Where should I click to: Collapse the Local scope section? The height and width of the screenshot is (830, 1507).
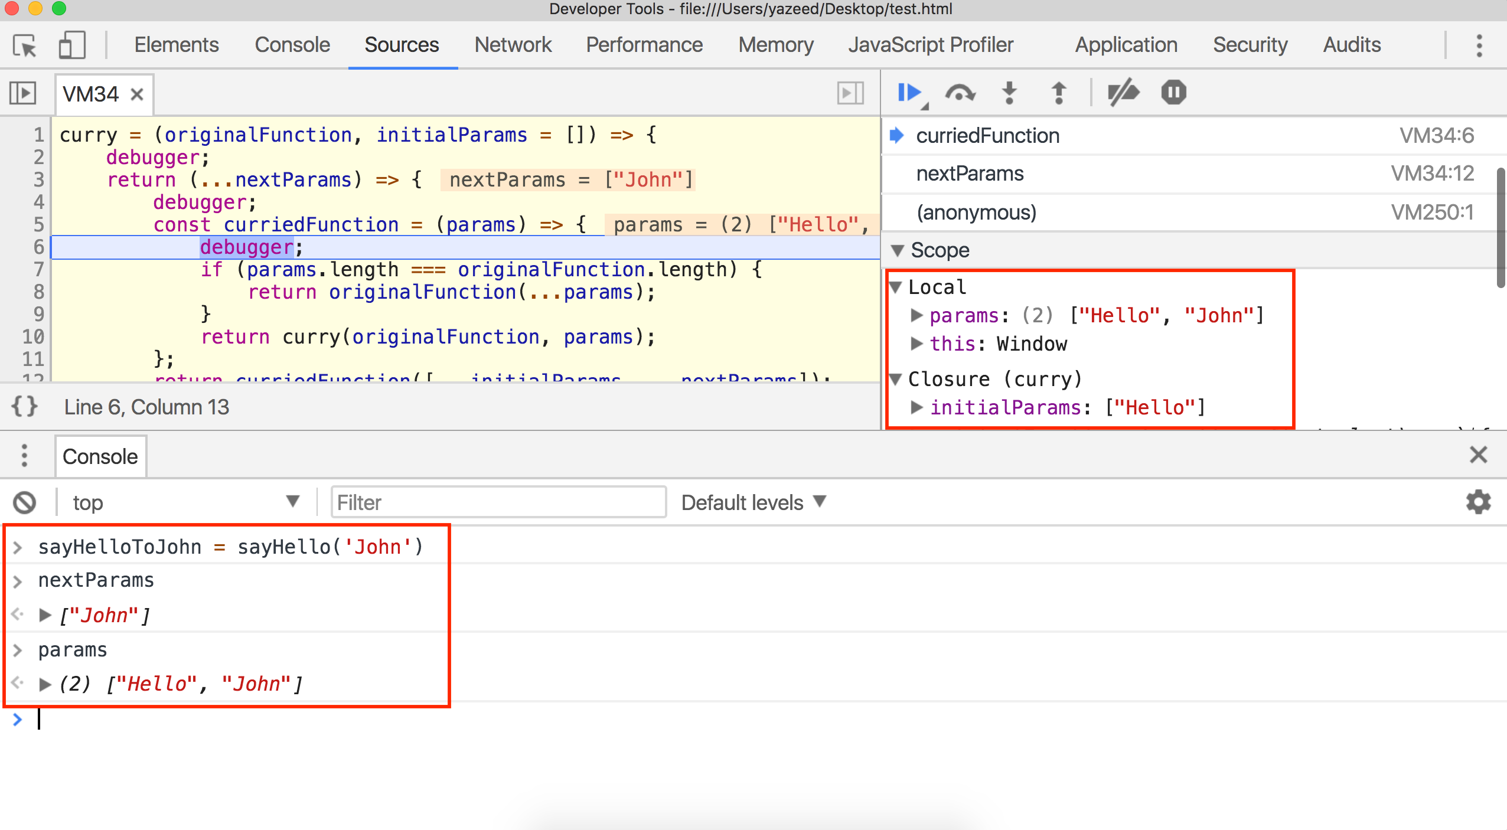(x=898, y=287)
